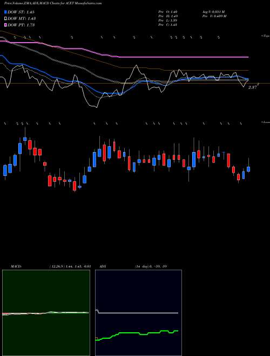270x356 pixels.
Task: Select the 'DOW ST: 1.45' legend text
Action: (21, 12)
